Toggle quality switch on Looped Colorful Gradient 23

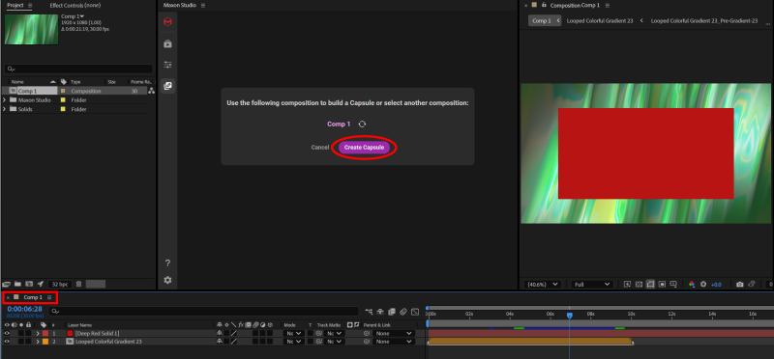pyautogui.click(x=233, y=342)
